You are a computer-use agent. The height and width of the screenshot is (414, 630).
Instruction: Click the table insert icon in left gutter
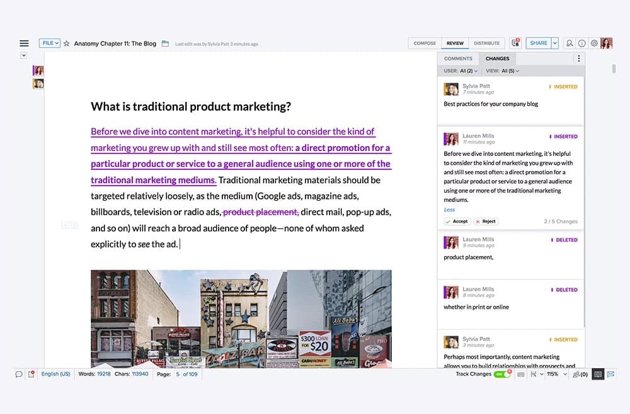(65, 225)
